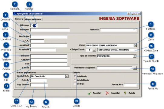Expand the Zona dropdown list
This screenshot has height=109, width=164.
(135, 45)
